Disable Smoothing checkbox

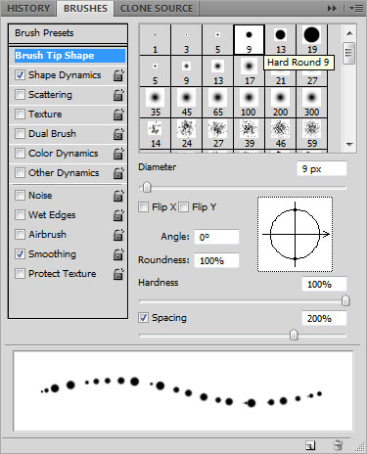pos(20,254)
